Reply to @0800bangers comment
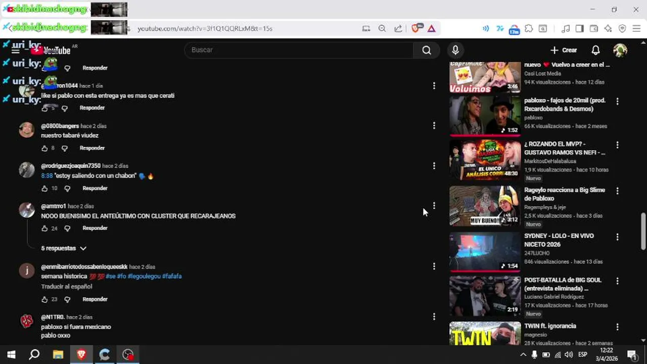 tap(92, 148)
